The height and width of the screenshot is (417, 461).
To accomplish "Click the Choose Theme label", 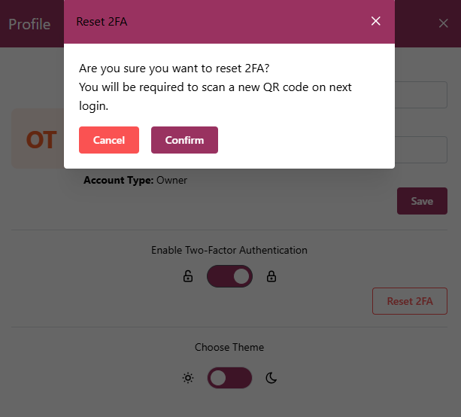I will pos(229,348).
